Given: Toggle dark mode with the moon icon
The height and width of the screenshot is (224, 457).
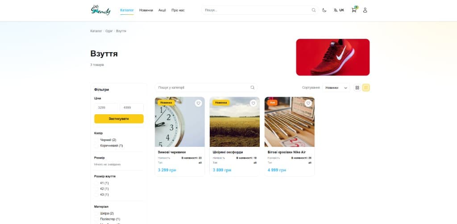Looking at the screenshot, I should point(324,10).
